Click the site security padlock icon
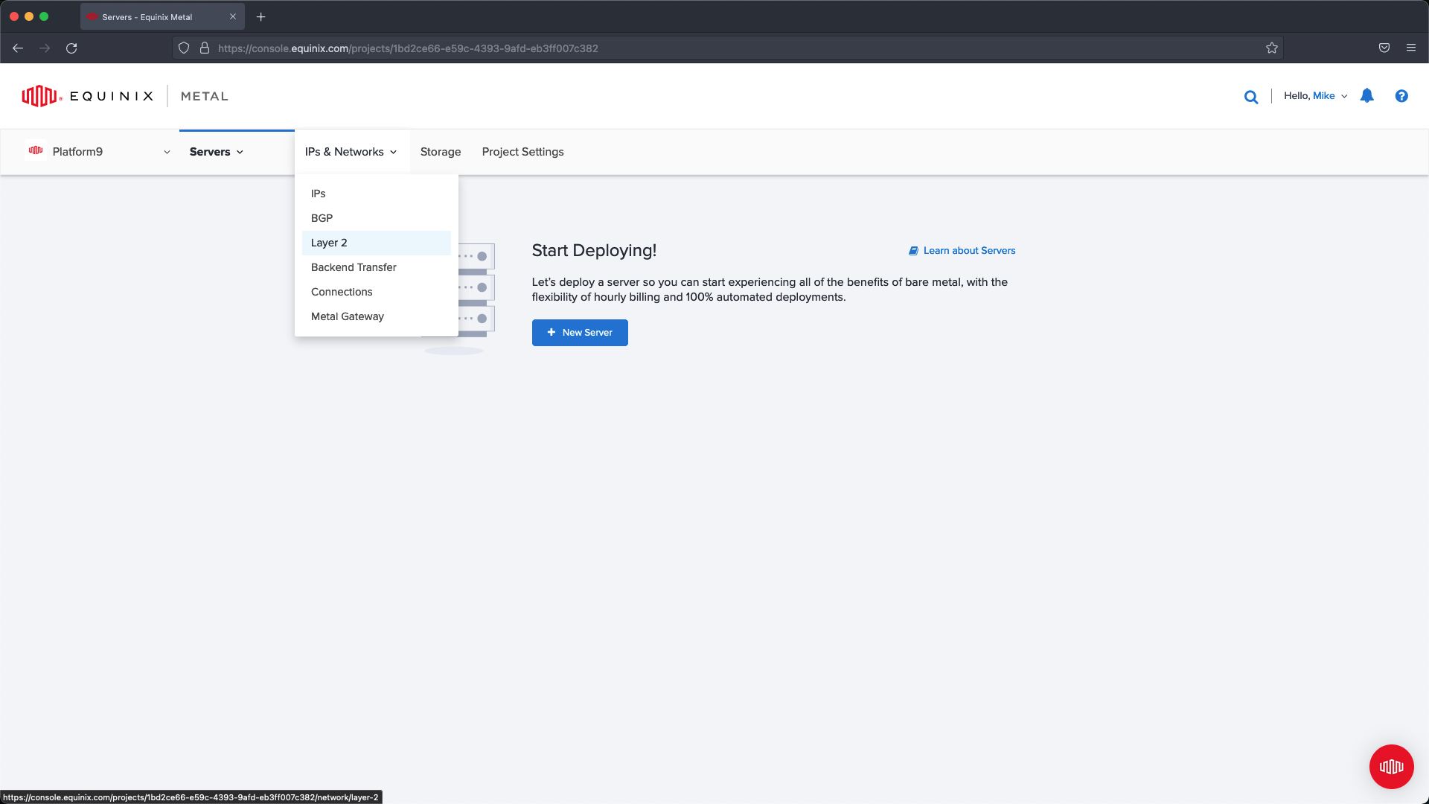 pos(205,48)
